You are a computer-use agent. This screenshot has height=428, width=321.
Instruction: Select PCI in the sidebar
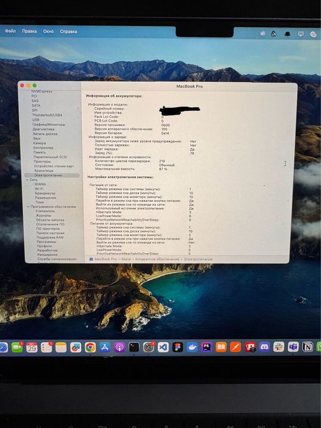(x=34, y=96)
